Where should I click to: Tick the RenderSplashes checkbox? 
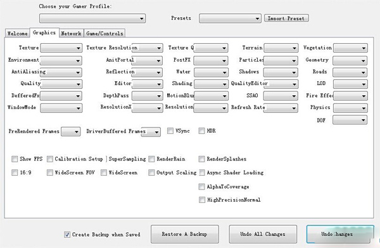point(201,159)
